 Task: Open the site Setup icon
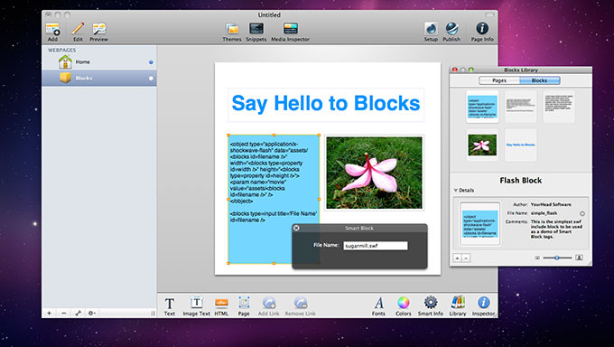click(431, 29)
